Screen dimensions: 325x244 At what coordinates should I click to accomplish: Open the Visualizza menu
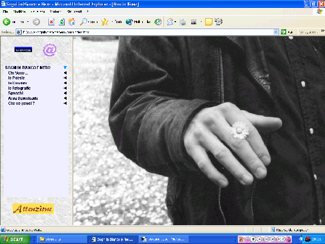tap(38, 12)
